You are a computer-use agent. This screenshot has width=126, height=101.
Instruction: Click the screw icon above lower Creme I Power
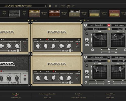[x=79, y=71]
